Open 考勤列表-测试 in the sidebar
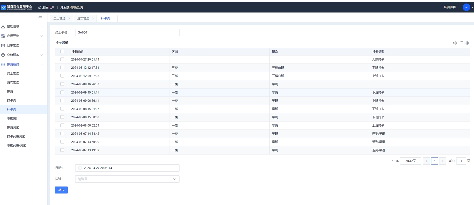Image resolution: width=474 pixels, height=205 pixels. coord(17,145)
